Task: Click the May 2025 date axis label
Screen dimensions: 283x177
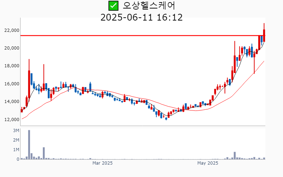Action: coord(208,163)
